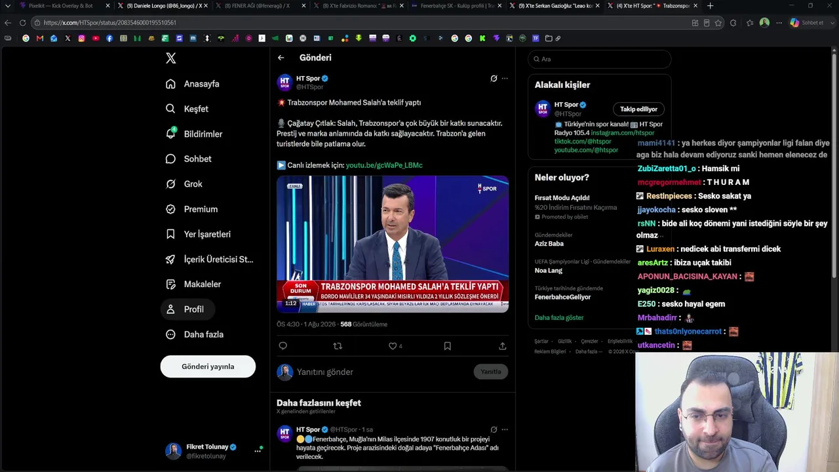Click the Yanıtla reply button
The image size is (839, 472).
coord(491,372)
